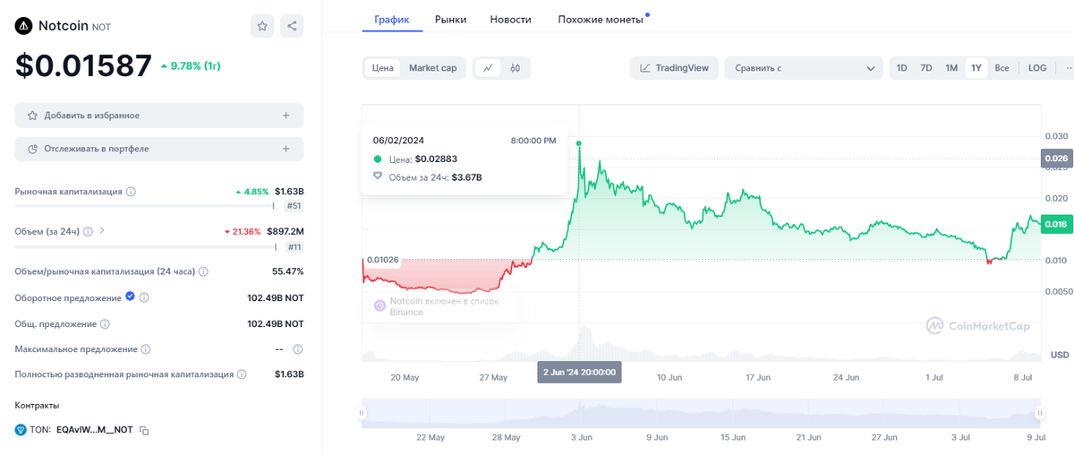Open the Новости tab
Screen dimensions: 1074x455
coord(511,19)
